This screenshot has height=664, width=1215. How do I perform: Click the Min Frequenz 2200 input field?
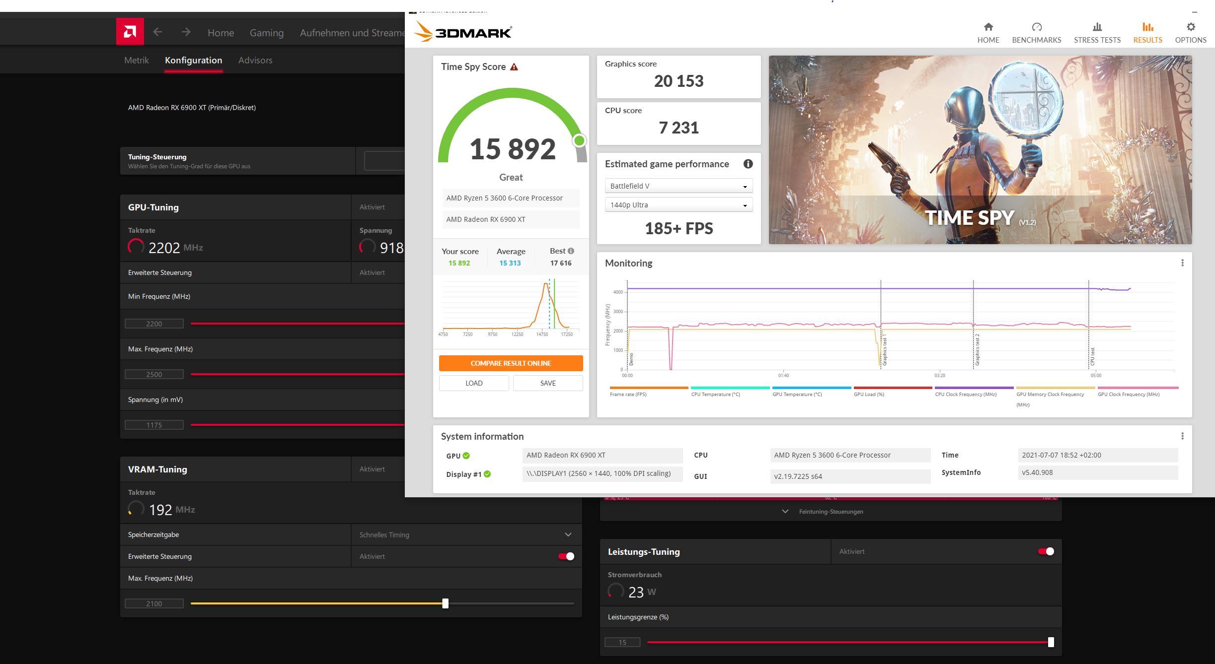click(x=154, y=324)
